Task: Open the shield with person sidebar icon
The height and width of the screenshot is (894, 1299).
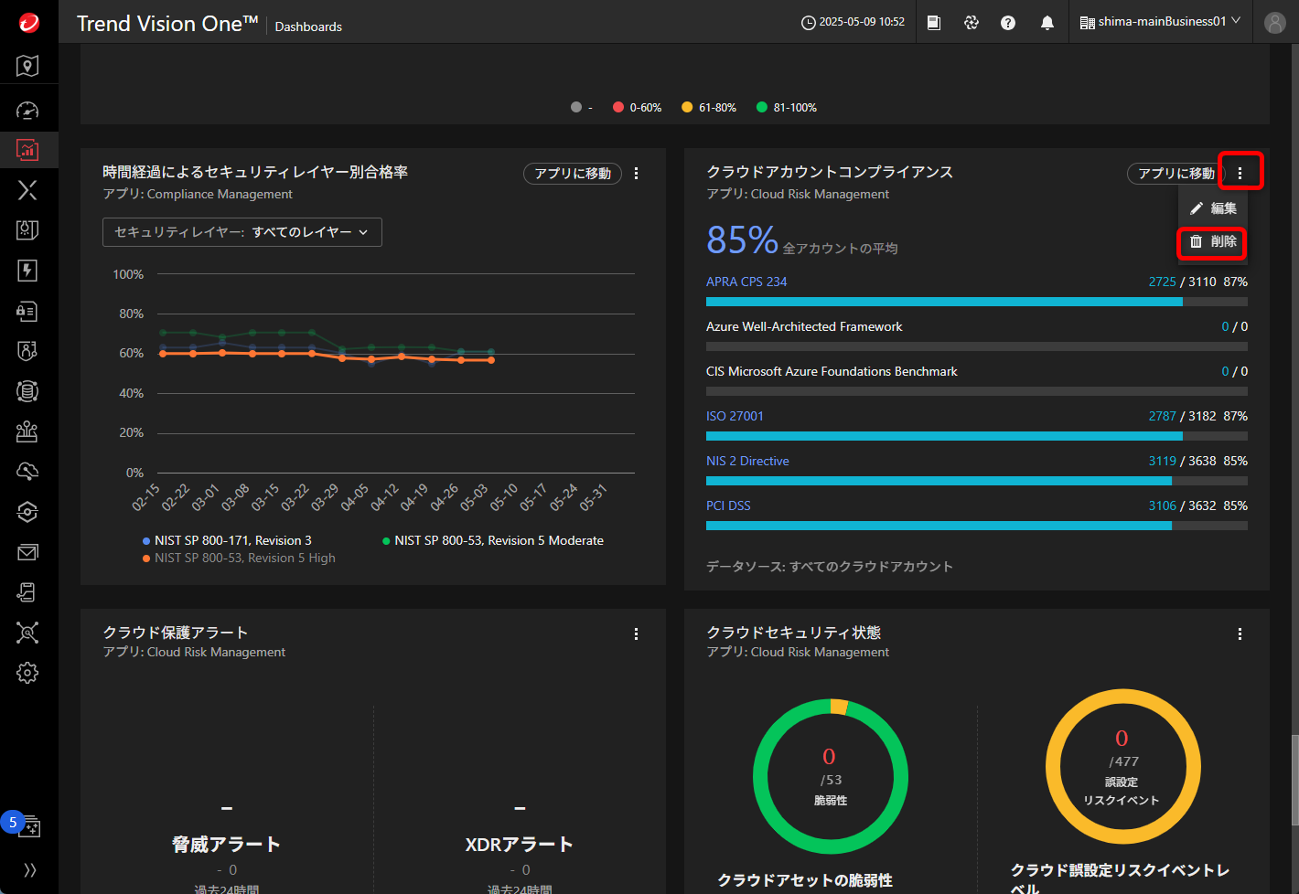Action: pos(27,351)
